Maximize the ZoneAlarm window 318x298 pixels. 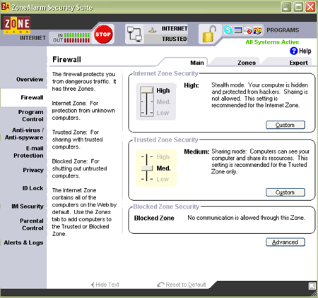[x=298, y=7]
